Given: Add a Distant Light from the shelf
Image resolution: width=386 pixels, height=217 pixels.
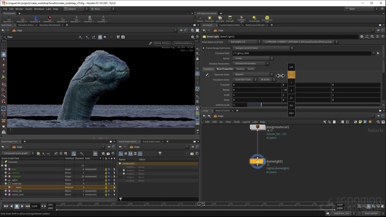Looking at the screenshot, I should point(254,18).
